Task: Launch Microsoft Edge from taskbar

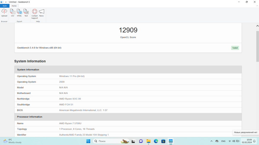Action: (156, 141)
